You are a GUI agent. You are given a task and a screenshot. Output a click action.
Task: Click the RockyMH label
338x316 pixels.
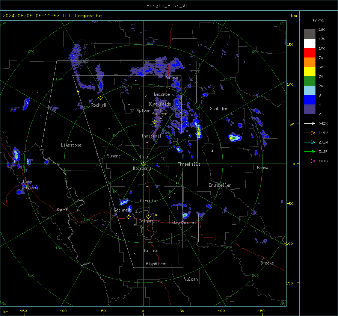click(99, 105)
